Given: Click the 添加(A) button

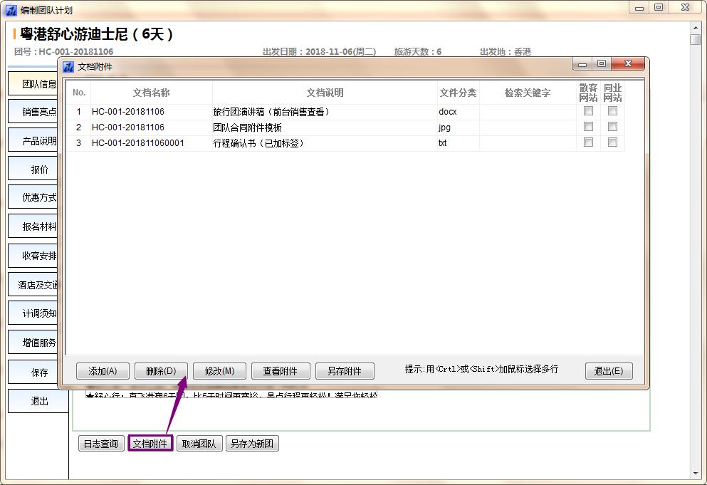Looking at the screenshot, I should [x=103, y=371].
